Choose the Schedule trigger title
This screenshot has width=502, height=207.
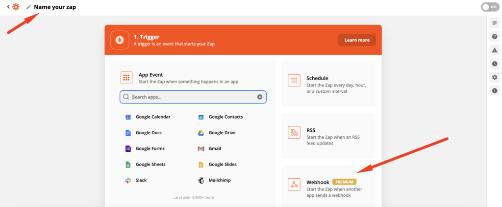pos(317,78)
